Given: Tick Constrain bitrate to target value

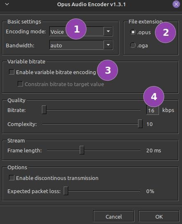Looking at the screenshot, I should pyautogui.click(x=20, y=84).
